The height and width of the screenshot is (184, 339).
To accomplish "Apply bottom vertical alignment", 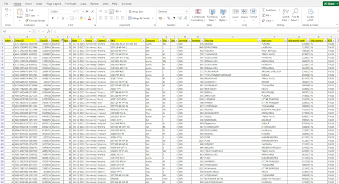I will point(111,11).
